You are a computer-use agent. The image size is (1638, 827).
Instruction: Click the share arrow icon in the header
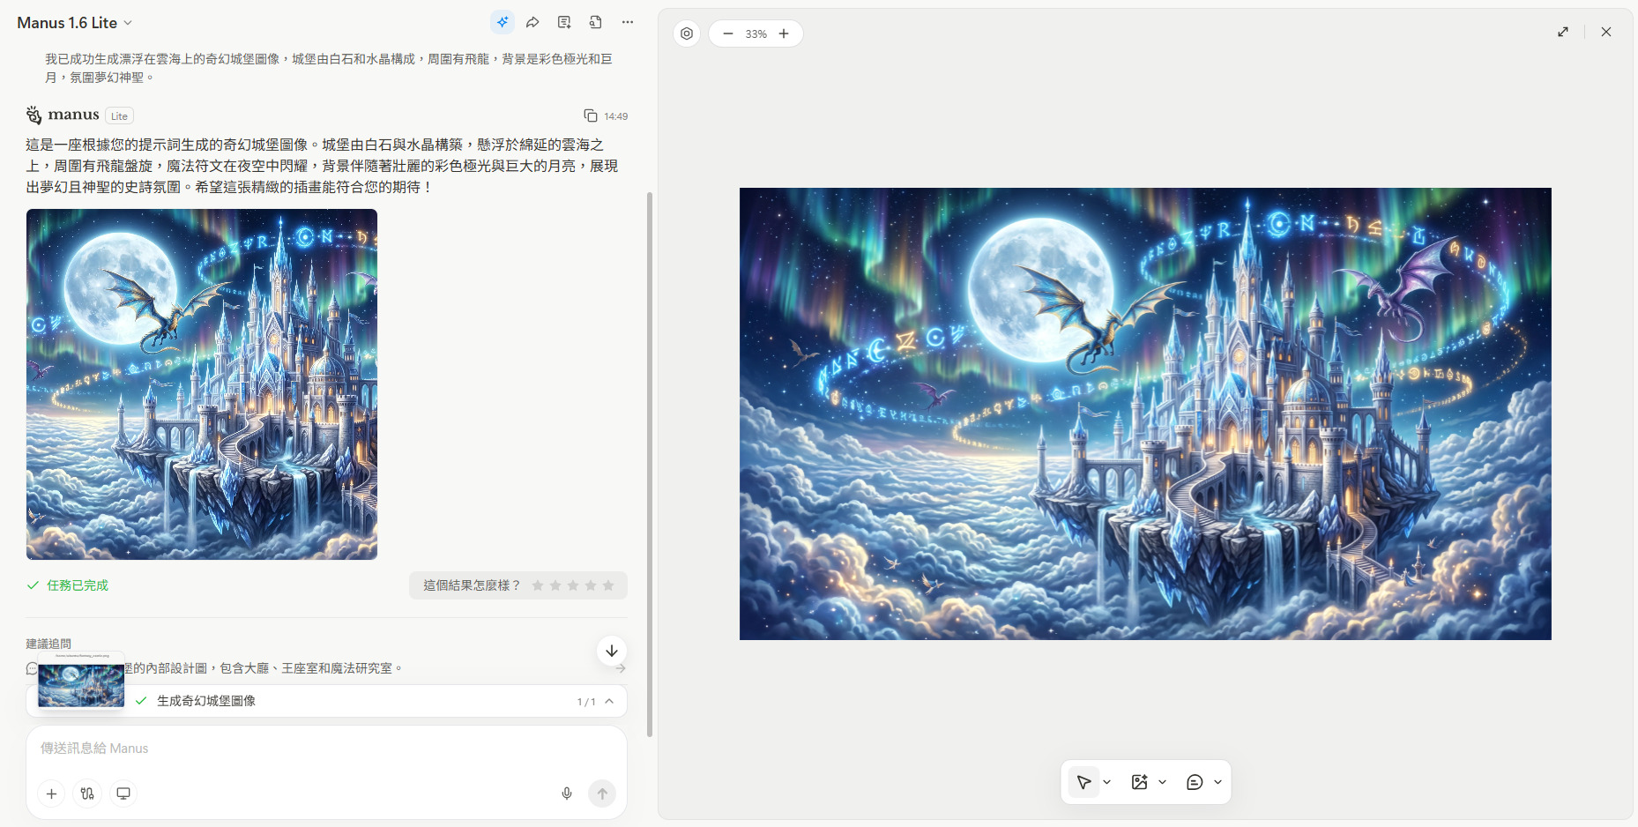(532, 22)
